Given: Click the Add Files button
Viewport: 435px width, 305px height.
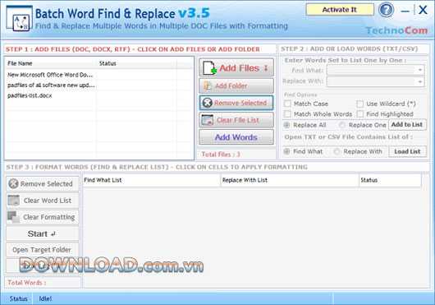Looking at the screenshot, I should click(x=236, y=67).
